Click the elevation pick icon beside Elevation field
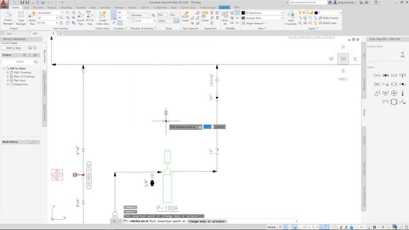Image resolution: width=409 pixels, height=230 pixels. click(153, 15)
